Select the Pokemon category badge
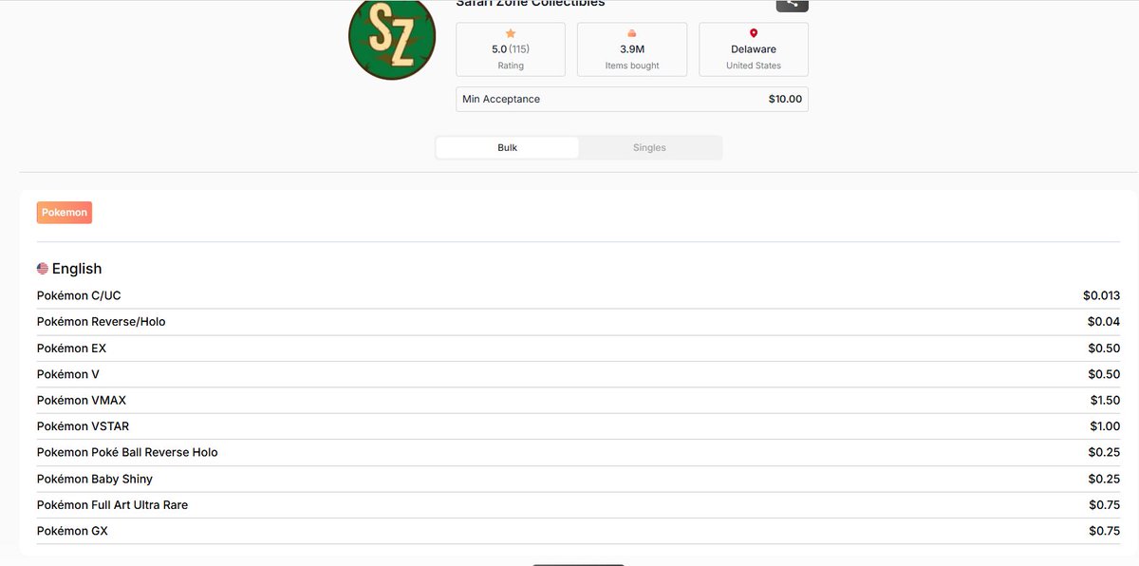Image resolution: width=1139 pixels, height=566 pixels. [64, 212]
